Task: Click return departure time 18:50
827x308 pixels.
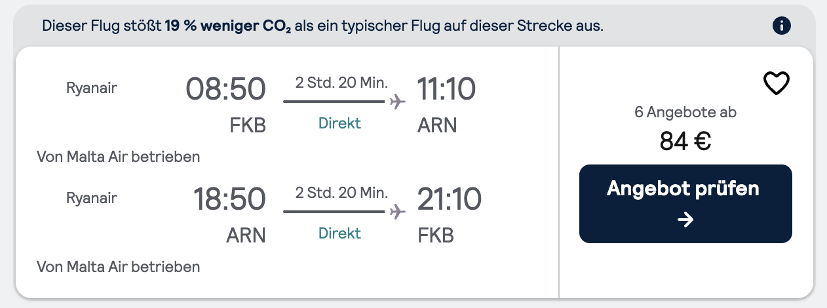Action: 229,199
